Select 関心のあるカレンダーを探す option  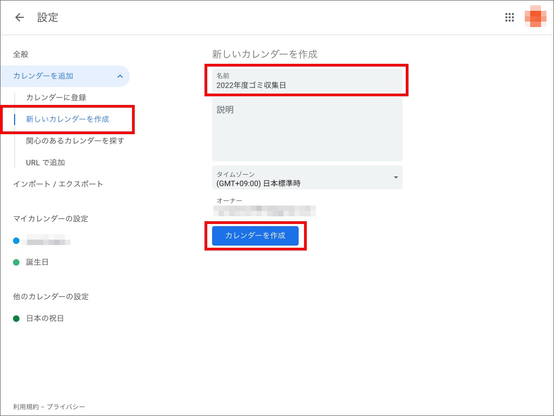pos(75,141)
